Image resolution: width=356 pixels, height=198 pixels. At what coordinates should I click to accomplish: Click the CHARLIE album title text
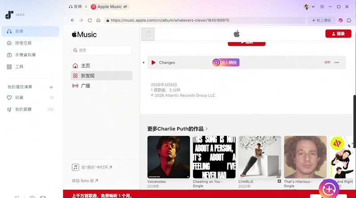[246, 182]
